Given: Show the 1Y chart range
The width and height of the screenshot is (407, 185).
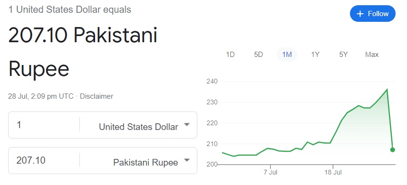Looking at the screenshot, I should tap(315, 55).
